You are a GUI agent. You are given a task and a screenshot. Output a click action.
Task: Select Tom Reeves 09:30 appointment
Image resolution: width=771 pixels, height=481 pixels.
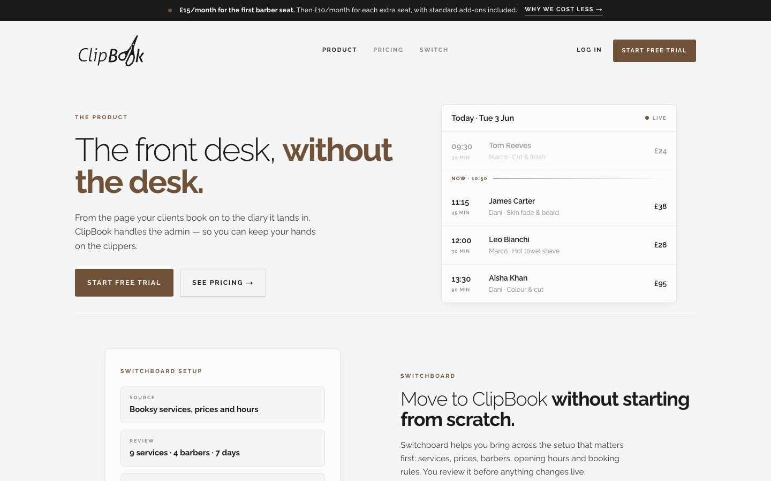559,151
